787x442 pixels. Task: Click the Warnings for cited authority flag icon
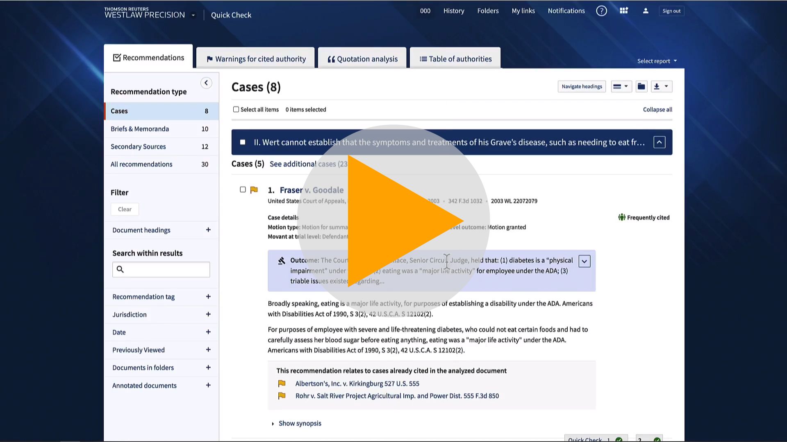point(209,58)
